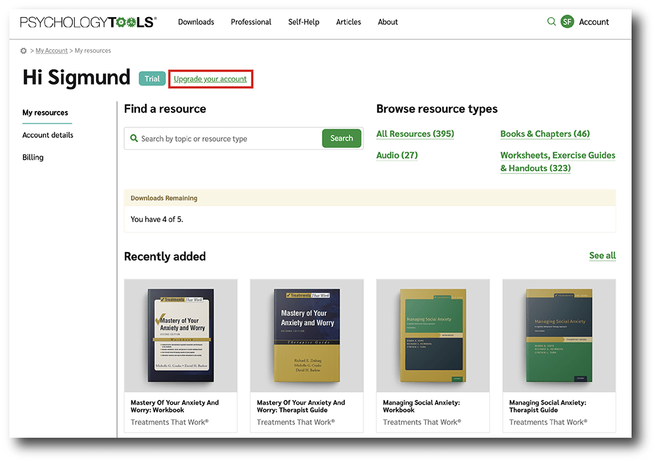This screenshot has height=463, width=657.
Task: Click 'Treatments That Work' under Managing Social Anxiety: Workbook
Action: coord(422,422)
